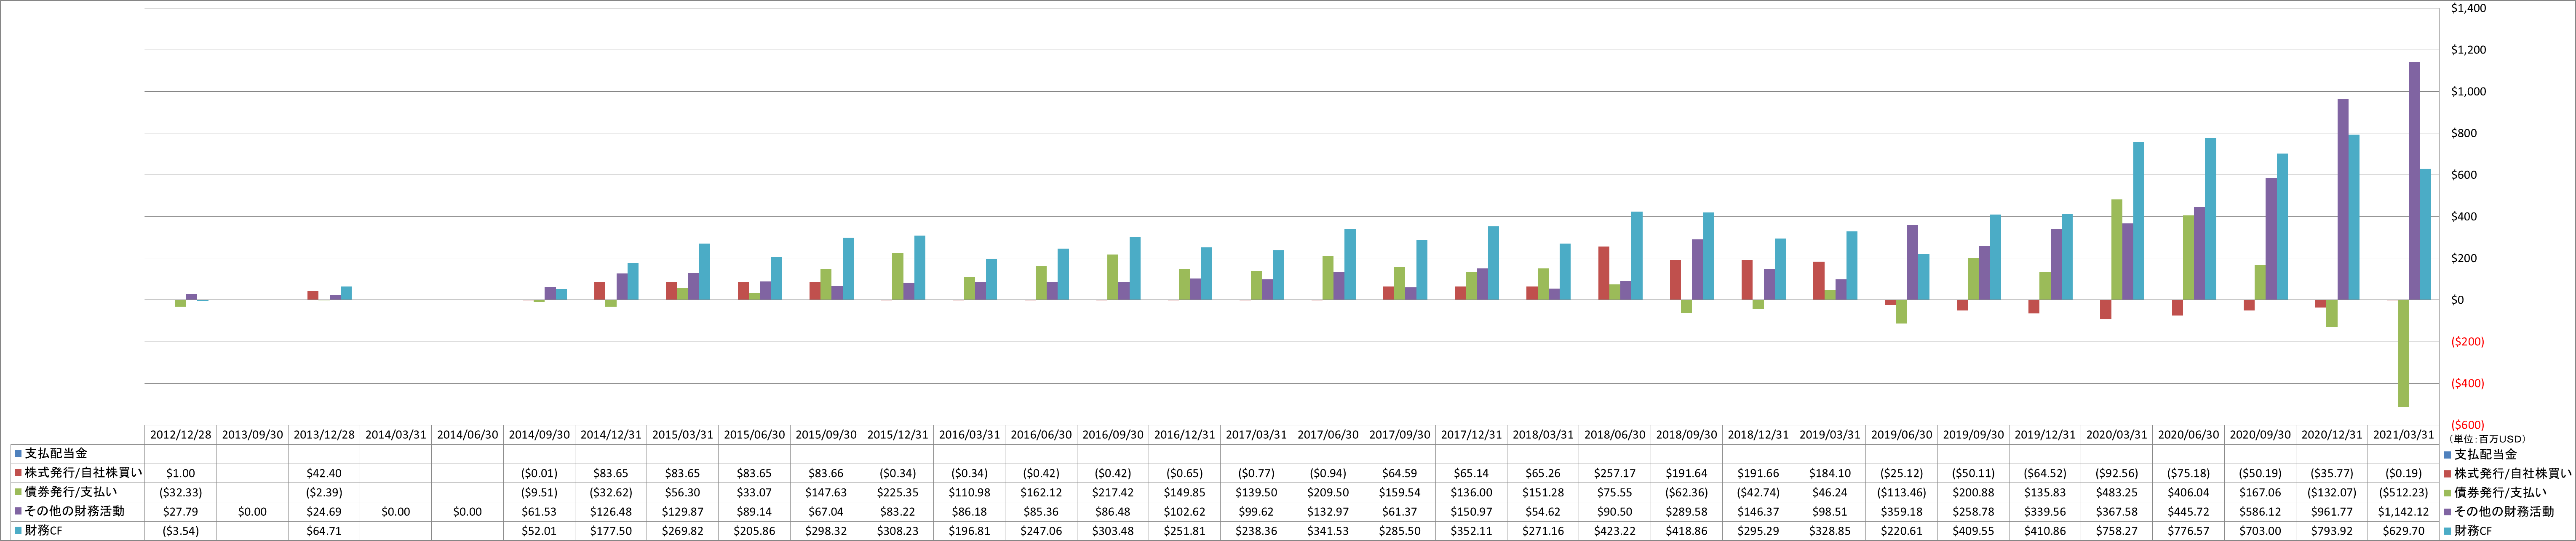The height and width of the screenshot is (541, 2576).
Task: Click the 2015/12/31 date column header
Action: click(898, 435)
